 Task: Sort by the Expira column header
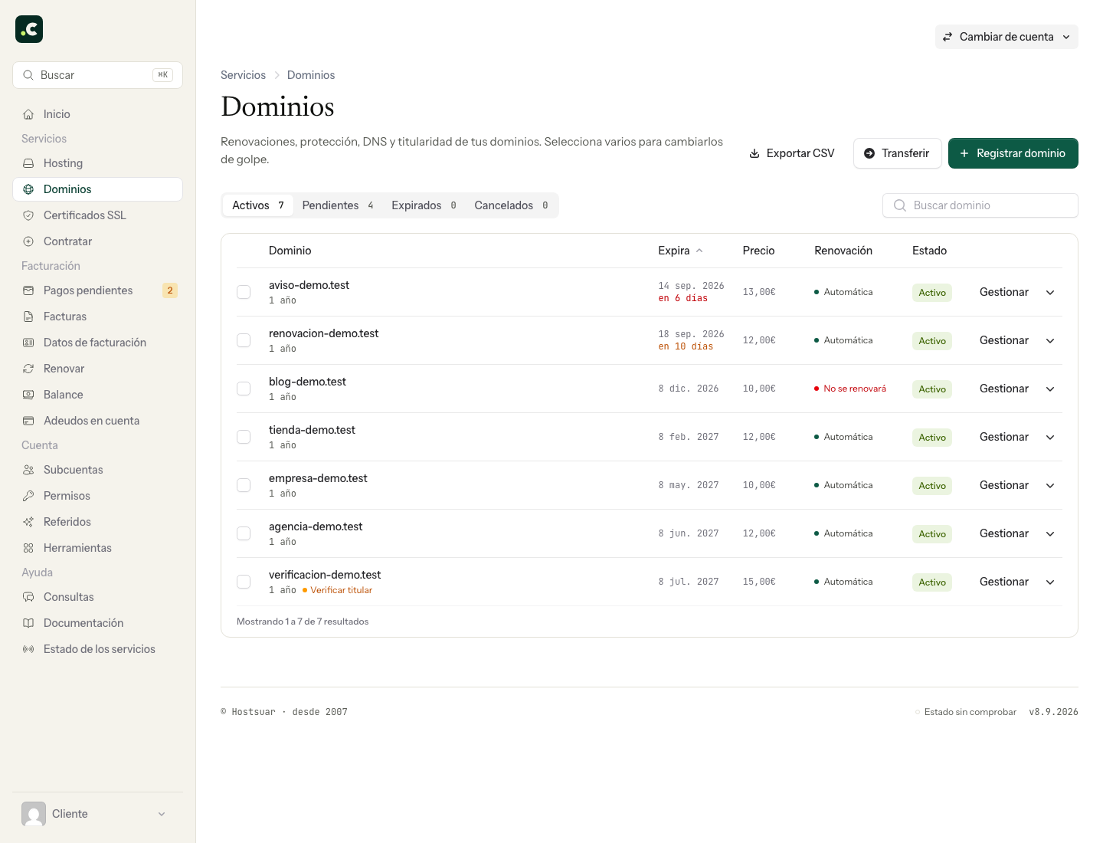680,251
